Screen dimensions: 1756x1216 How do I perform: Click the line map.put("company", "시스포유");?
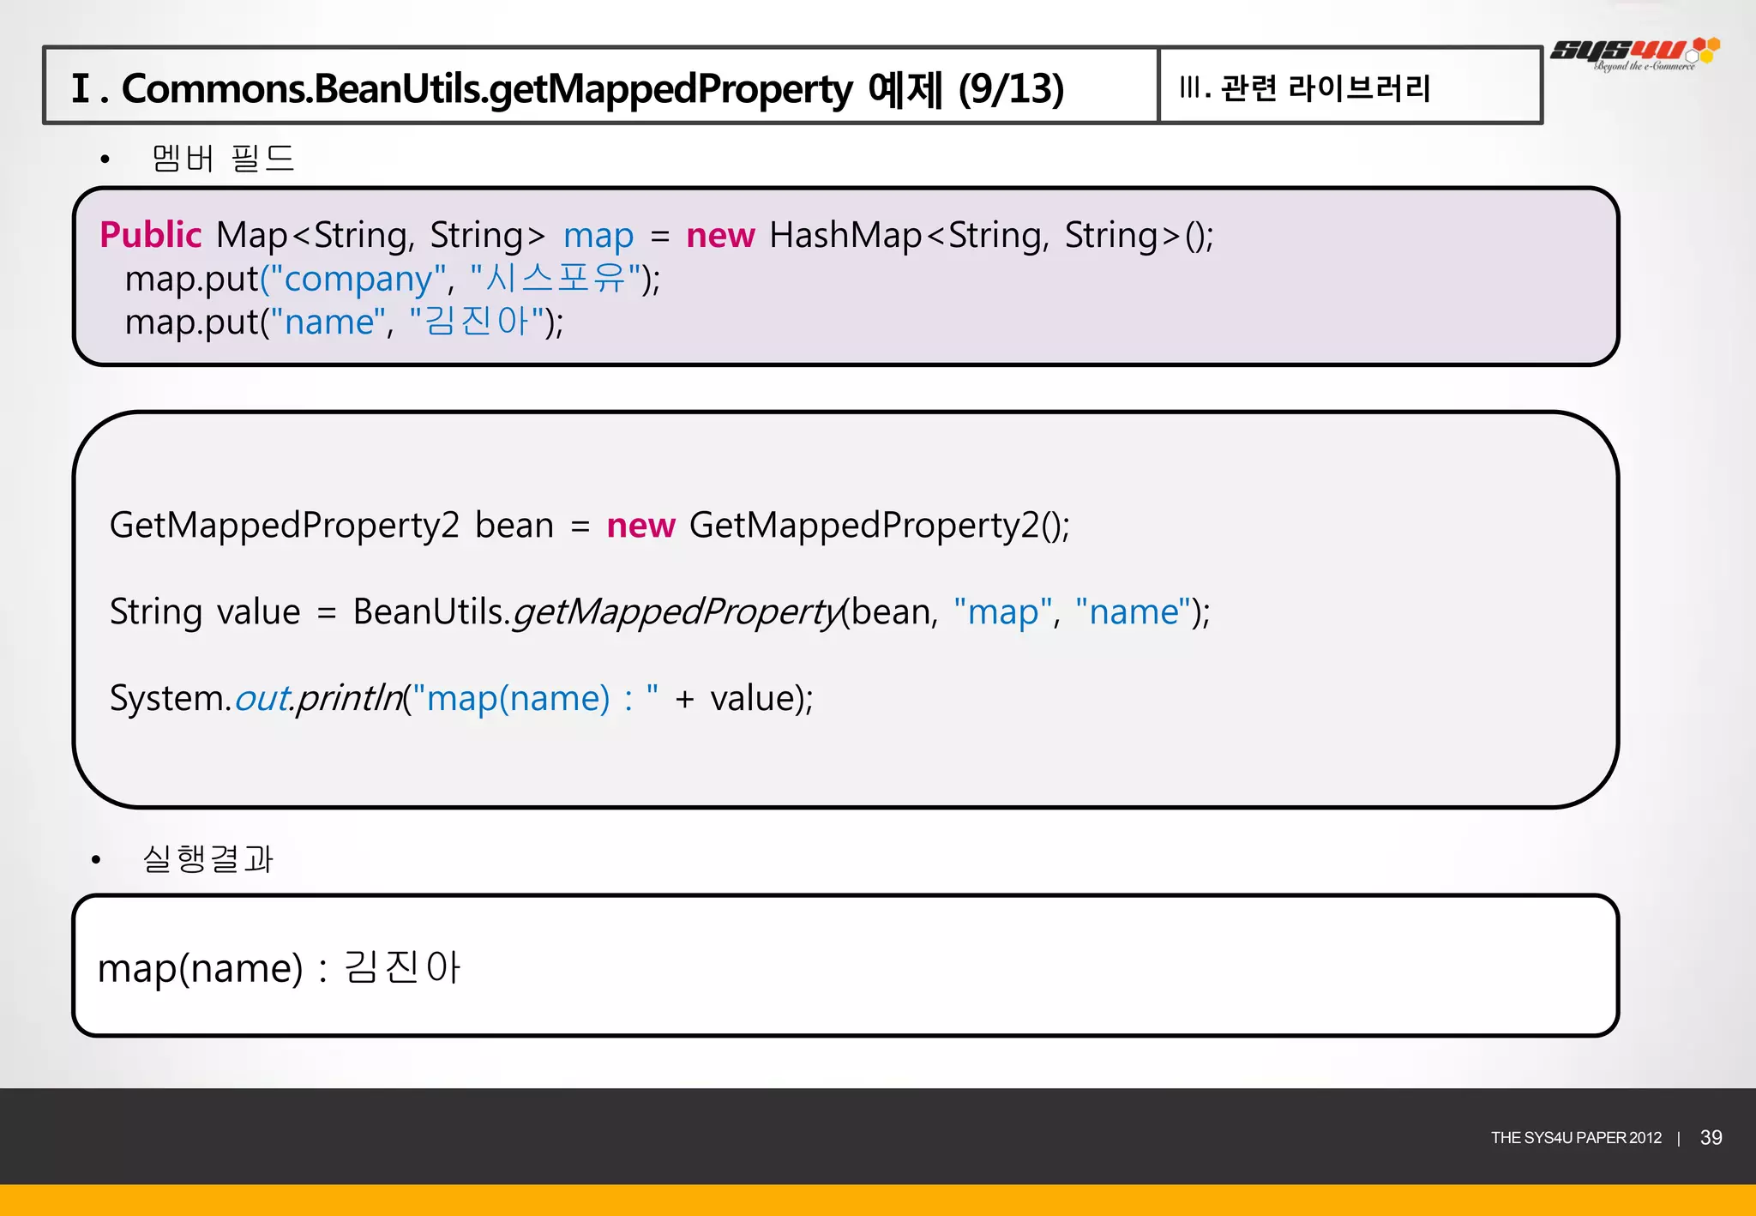(x=393, y=279)
